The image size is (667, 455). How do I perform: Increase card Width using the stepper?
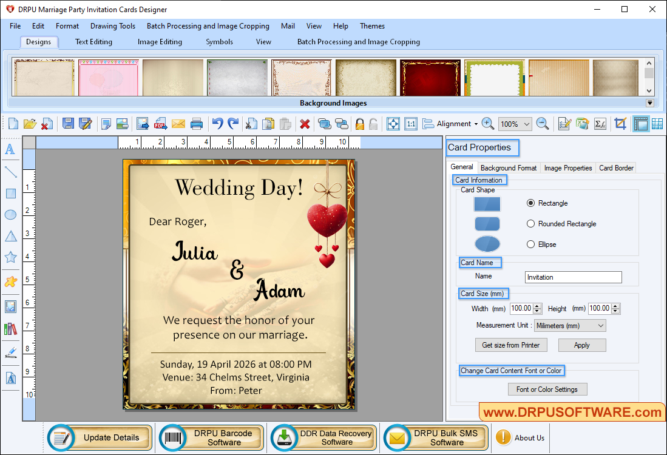point(537,306)
